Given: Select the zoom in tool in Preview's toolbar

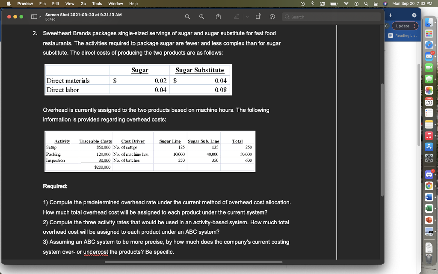Looking at the screenshot, I should [x=201, y=16].
